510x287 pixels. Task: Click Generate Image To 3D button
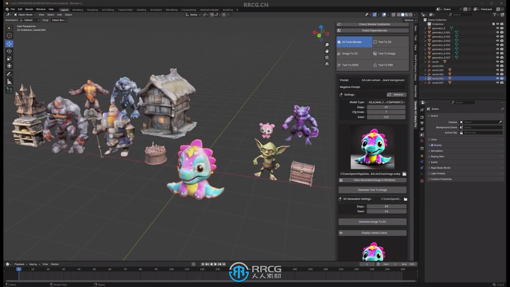(372, 221)
